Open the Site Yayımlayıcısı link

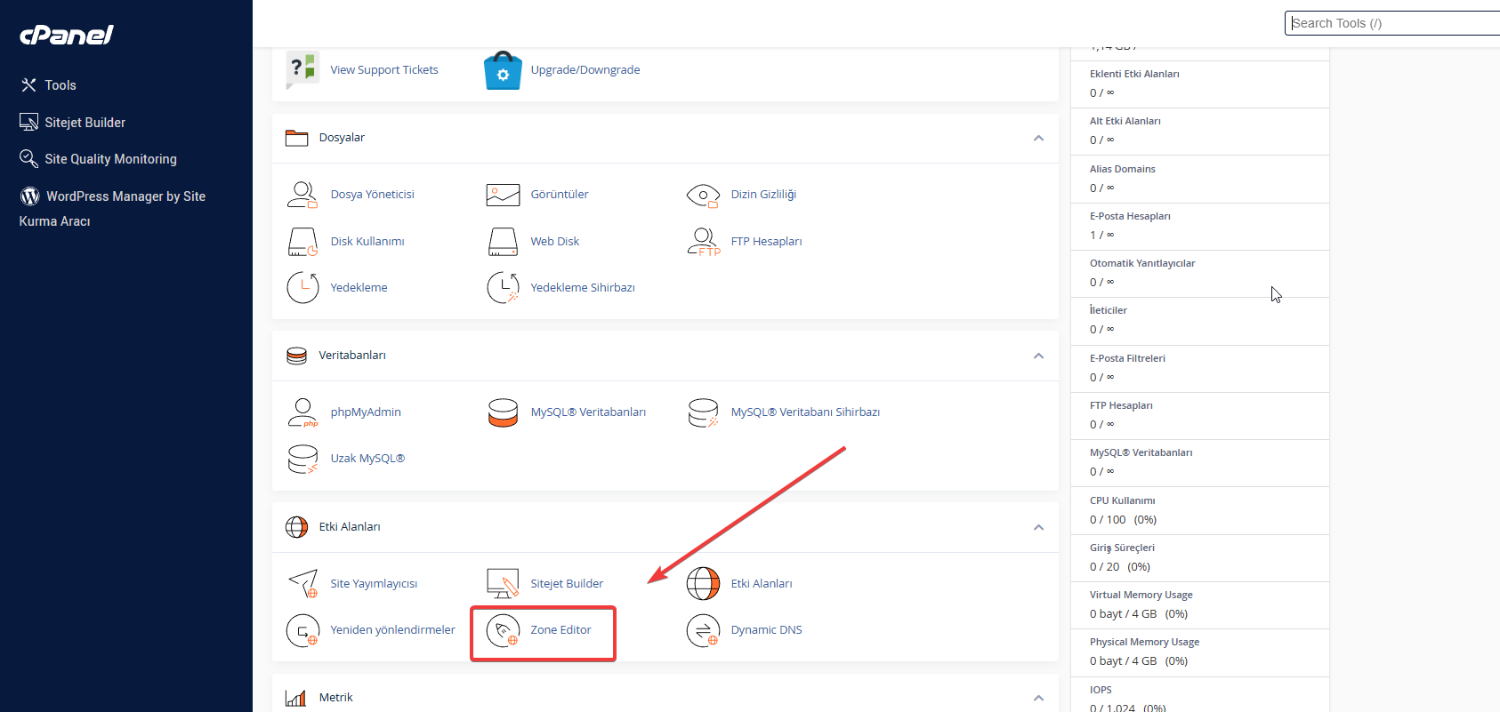tap(374, 583)
